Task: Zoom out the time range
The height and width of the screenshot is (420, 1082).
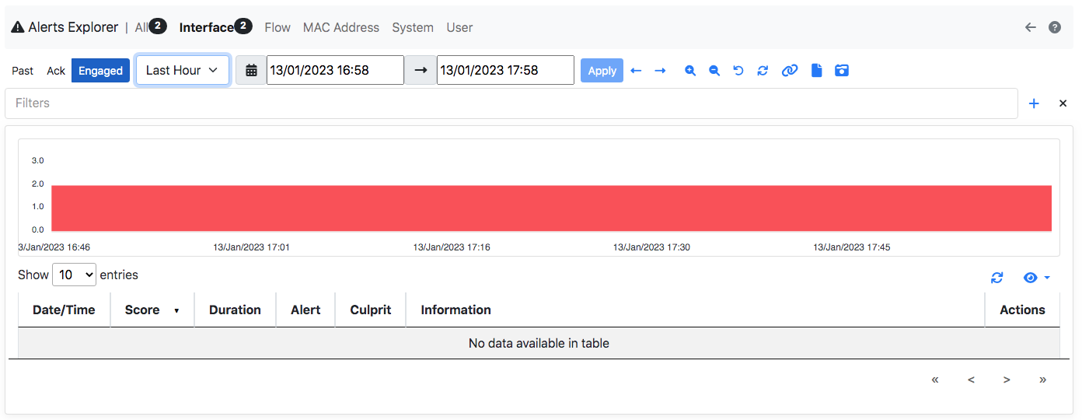Action: (714, 71)
